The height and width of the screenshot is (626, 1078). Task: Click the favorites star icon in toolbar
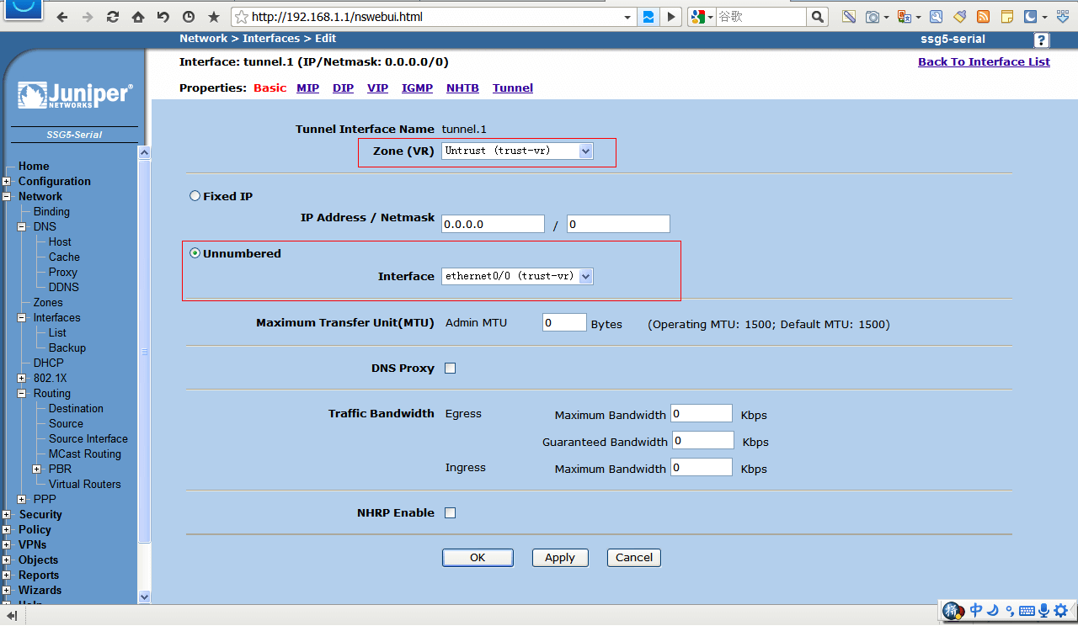pos(214,17)
